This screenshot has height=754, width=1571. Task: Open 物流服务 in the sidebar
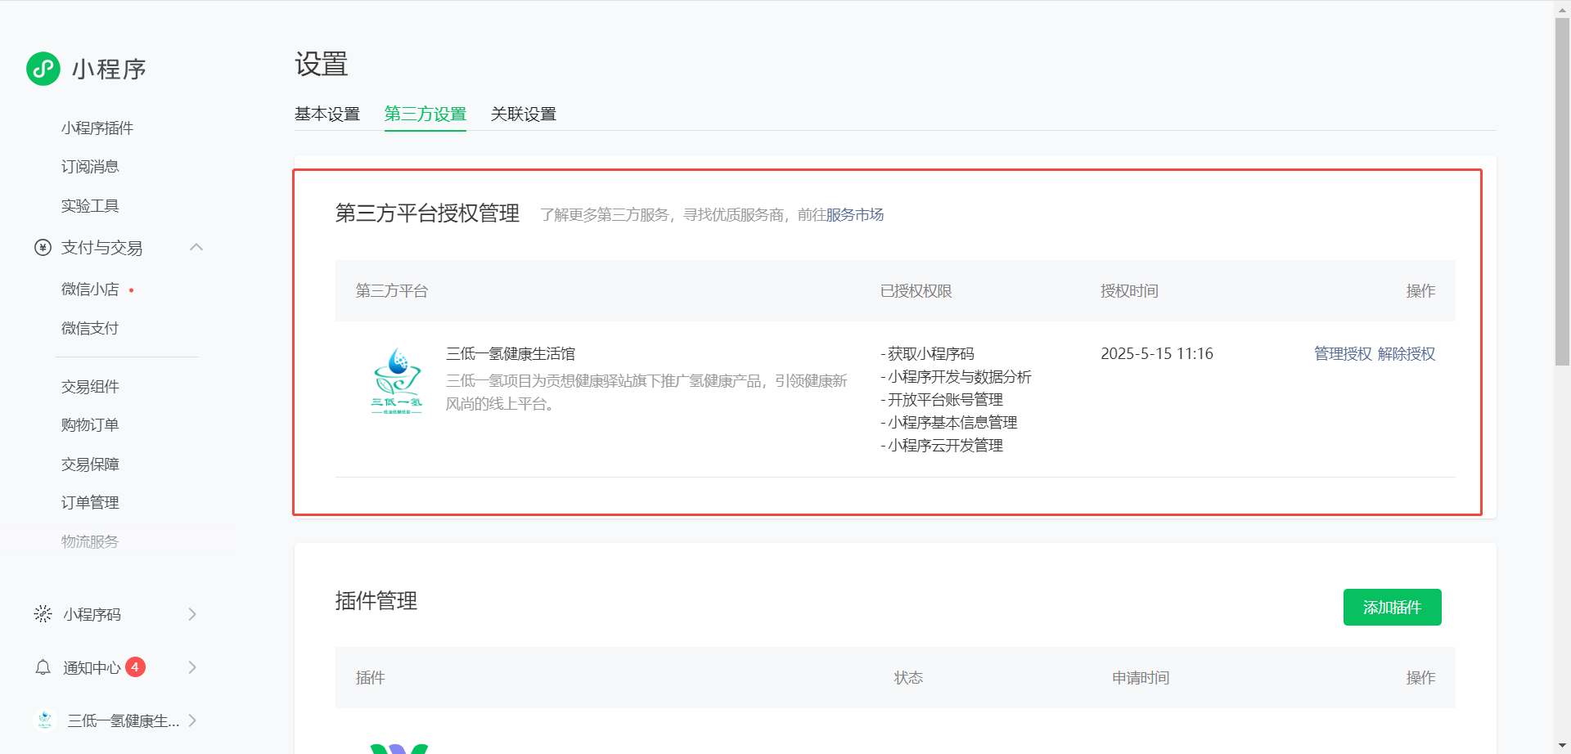coord(90,542)
